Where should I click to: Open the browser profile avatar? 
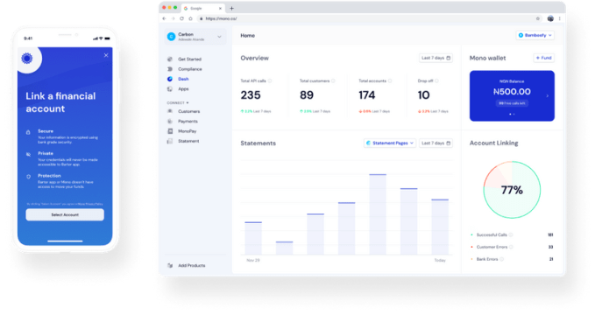tap(550, 18)
